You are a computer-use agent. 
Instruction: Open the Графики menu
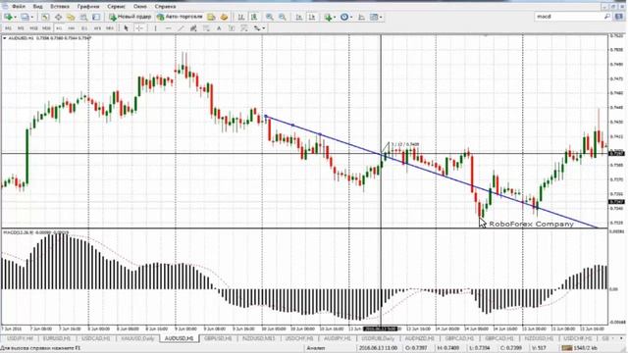[x=88, y=7]
